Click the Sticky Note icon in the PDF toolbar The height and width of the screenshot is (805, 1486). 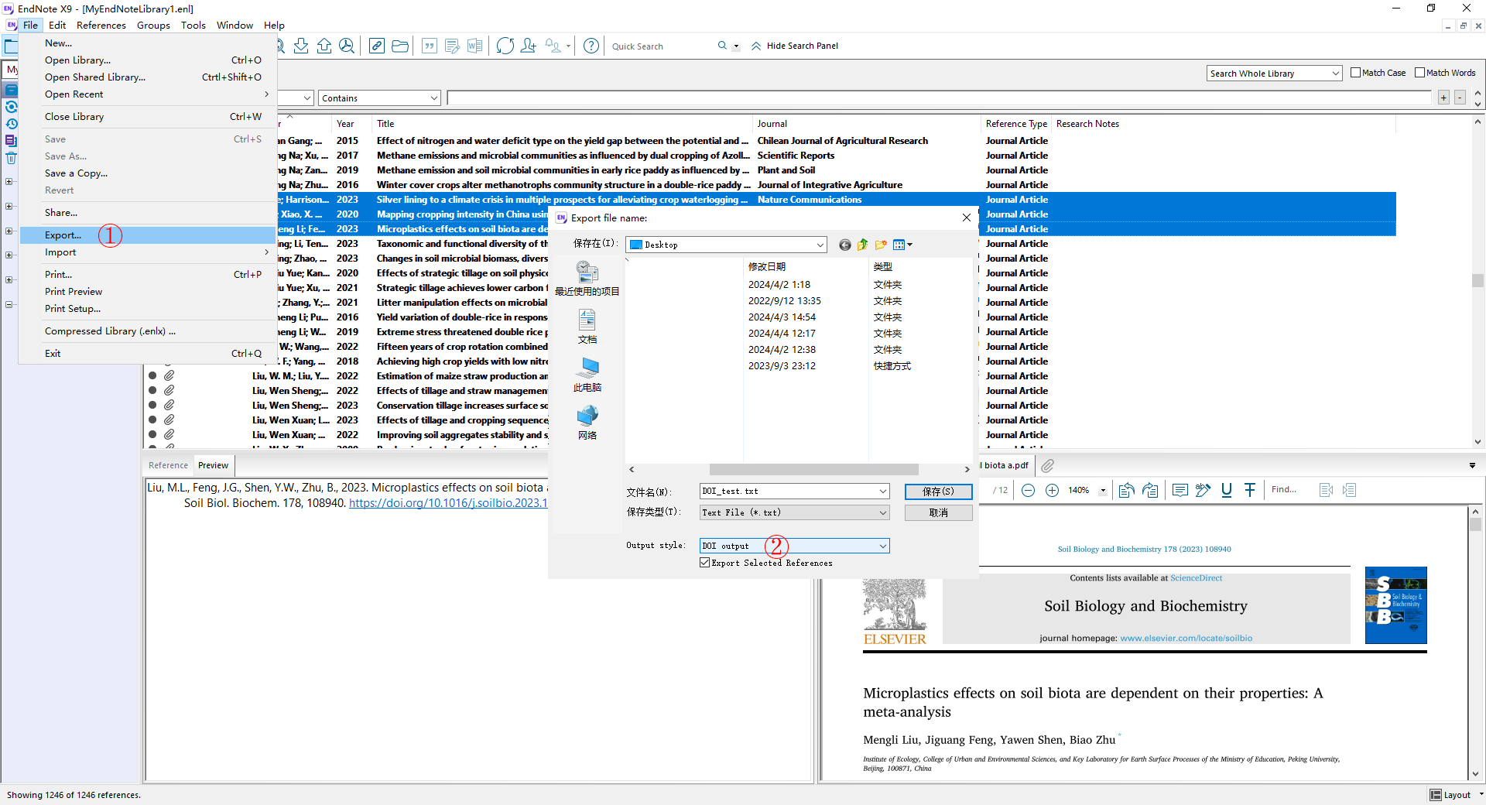(1180, 490)
